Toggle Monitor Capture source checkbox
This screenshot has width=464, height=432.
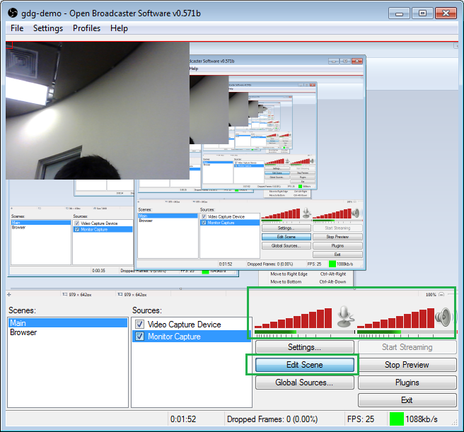(139, 337)
